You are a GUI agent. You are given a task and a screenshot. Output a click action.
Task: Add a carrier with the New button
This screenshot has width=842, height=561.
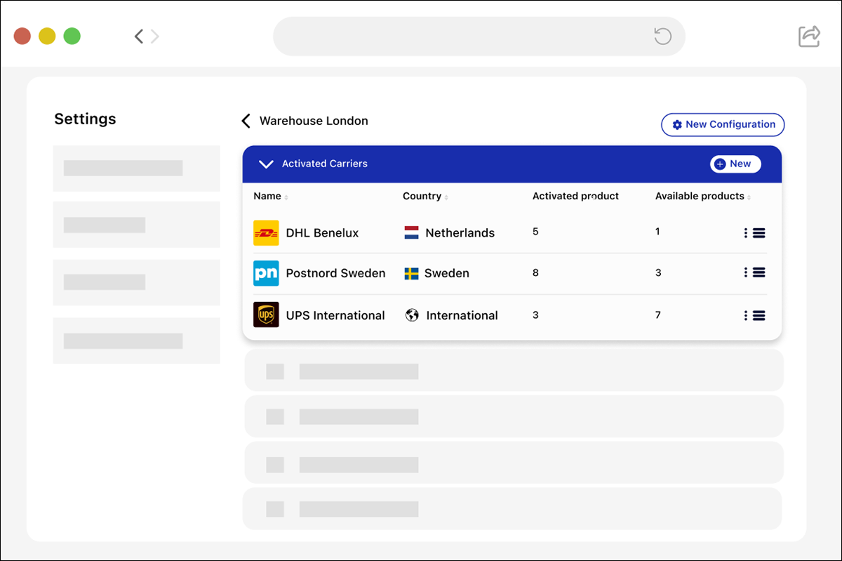pyautogui.click(x=735, y=164)
